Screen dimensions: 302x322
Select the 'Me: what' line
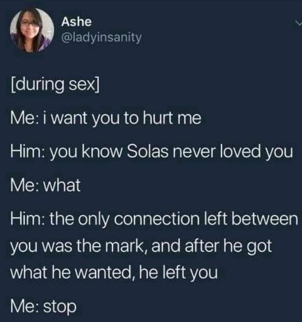coord(46,185)
